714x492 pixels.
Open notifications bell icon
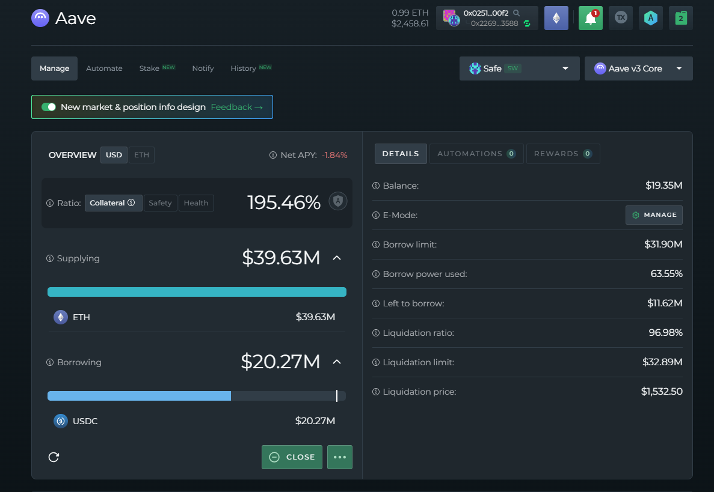click(x=590, y=18)
